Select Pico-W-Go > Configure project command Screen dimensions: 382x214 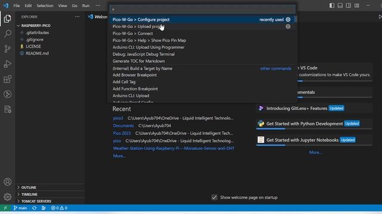pyautogui.click(x=202, y=20)
